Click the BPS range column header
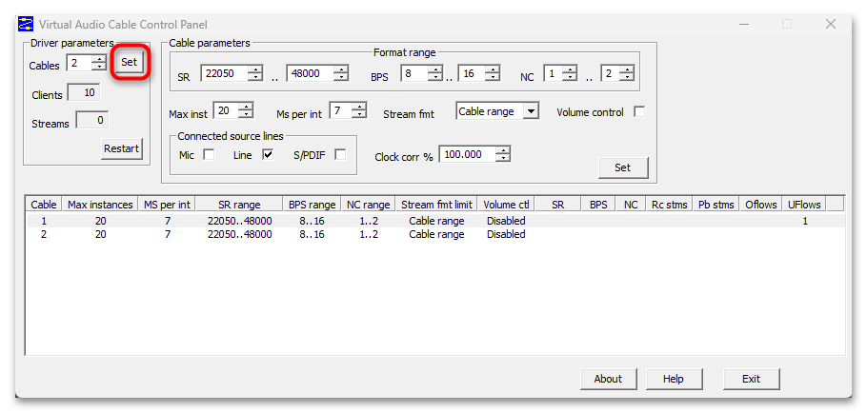Screen dimensions: 867x413 point(312,205)
